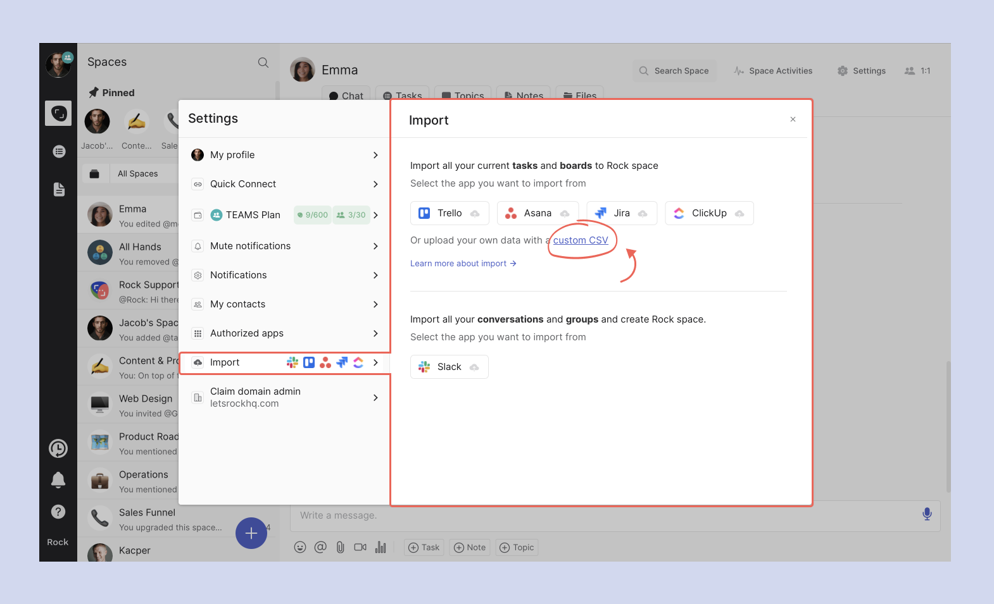Click the emoji picker icon
Screen dimensions: 994x604
tap(300, 547)
